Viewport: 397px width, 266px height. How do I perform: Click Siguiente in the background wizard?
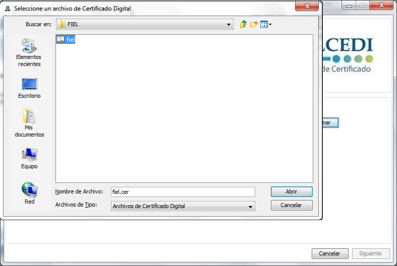tap(370, 253)
